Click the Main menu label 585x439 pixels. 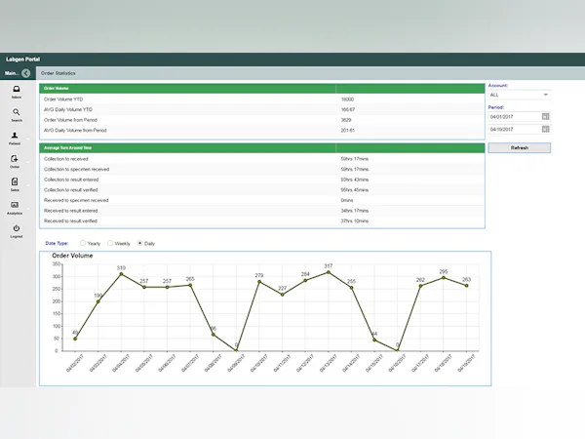coord(12,73)
